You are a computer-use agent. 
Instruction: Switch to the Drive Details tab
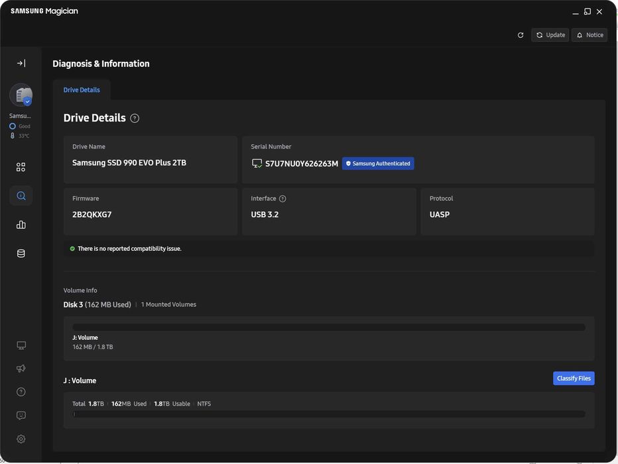[82, 90]
